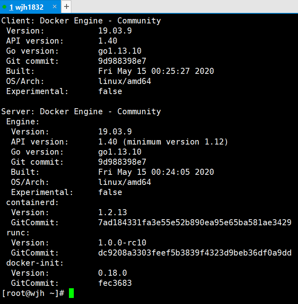The height and width of the screenshot is (304, 298).
Task: Click the docker-init version 0.18.0
Action: coord(113,273)
